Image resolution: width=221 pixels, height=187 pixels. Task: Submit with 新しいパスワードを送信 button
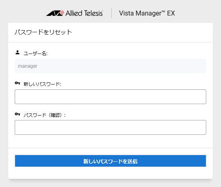[110, 161]
